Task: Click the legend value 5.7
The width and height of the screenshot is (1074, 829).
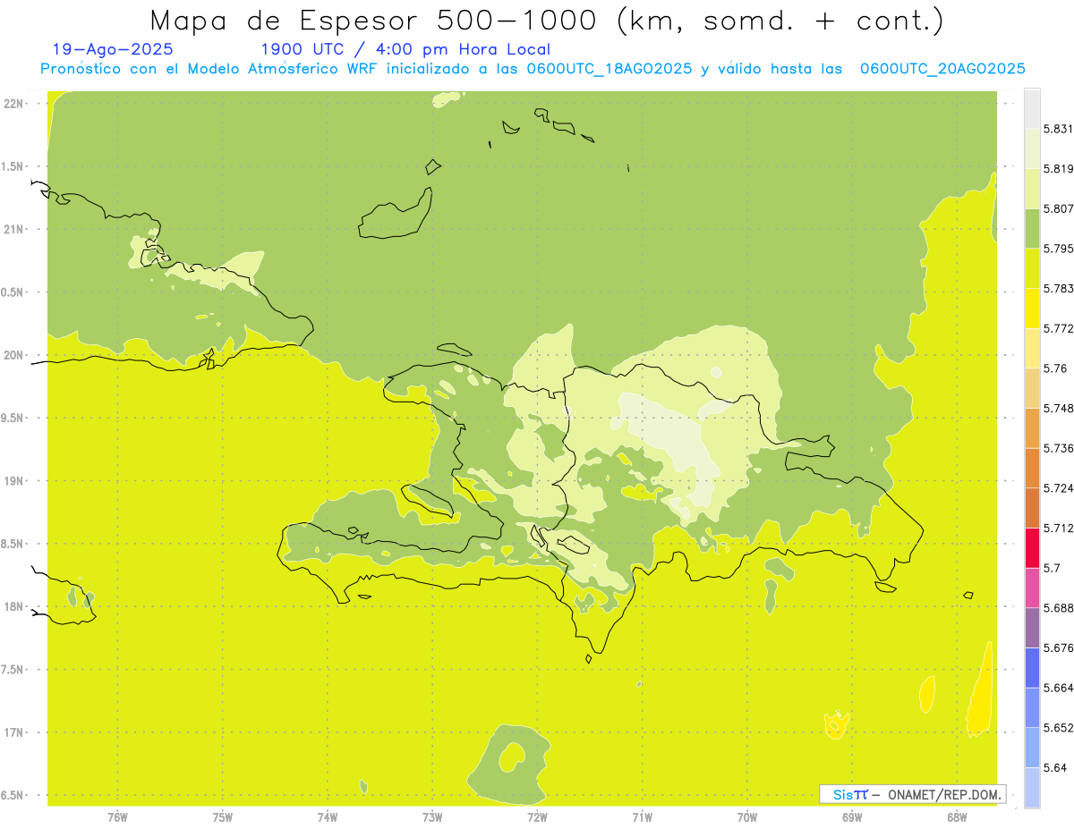Action: coord(1052,568)
